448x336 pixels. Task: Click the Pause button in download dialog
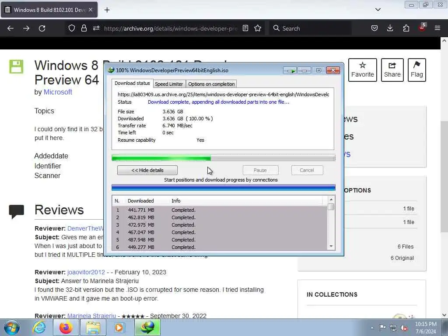pyautogui.click(x=260, y=170)
